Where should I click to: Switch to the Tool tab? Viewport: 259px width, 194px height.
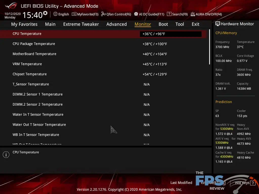(180, 24)
